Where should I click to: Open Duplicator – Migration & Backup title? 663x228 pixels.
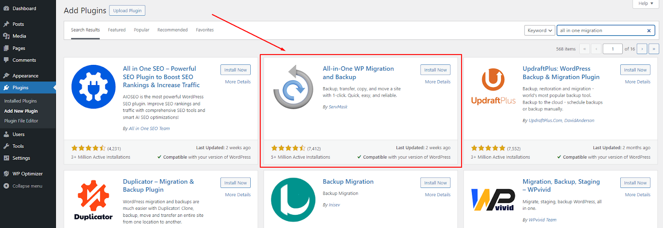(158, 185)
